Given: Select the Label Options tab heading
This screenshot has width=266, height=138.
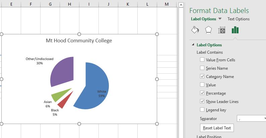Looking at the screenshot, I should pyautogui.click(x=203, y=19).
